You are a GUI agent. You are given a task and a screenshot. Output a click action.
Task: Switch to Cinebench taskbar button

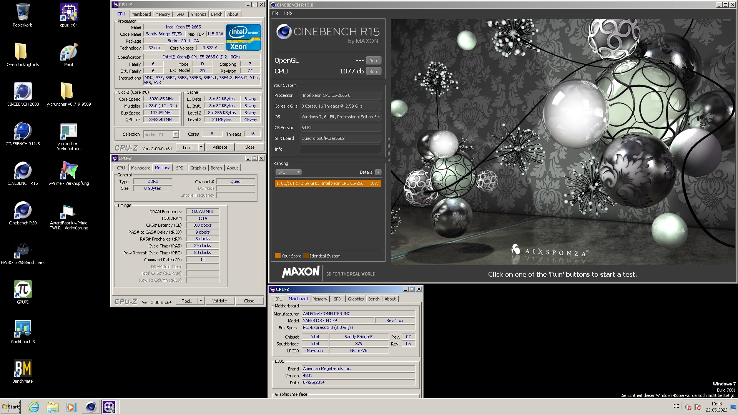coord(91,407)
